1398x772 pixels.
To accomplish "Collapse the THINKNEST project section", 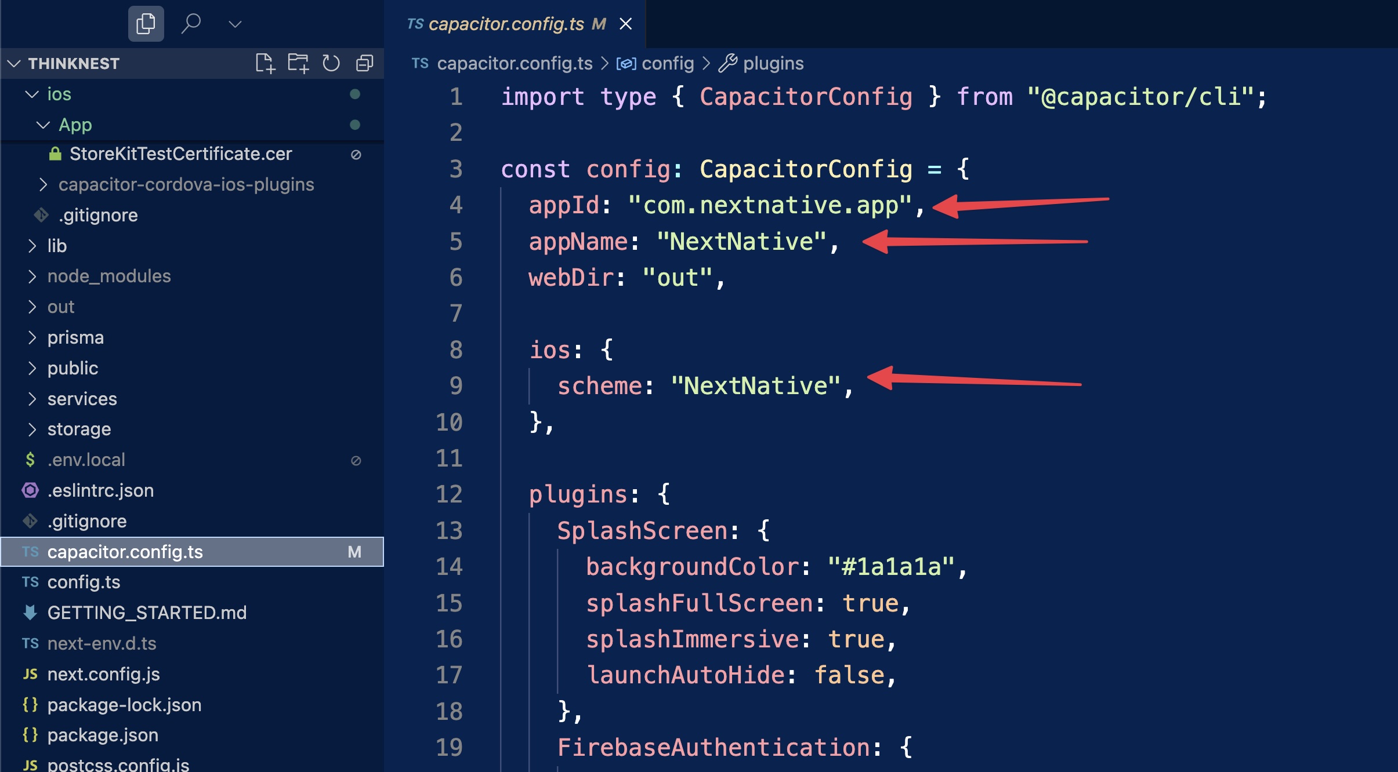I will tap(15, 63).
